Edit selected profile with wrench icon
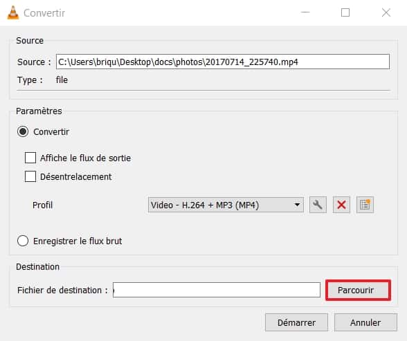407x341 pixels. pyautogui.click(x=318, y=205)
